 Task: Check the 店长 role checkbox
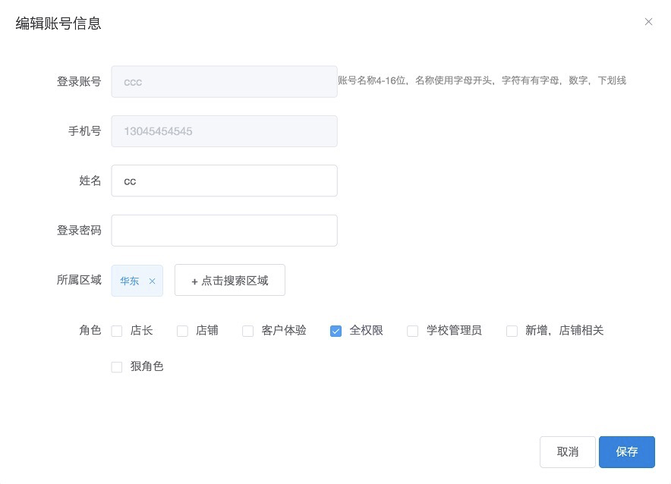pyautogui.click(x=117, y=331)
